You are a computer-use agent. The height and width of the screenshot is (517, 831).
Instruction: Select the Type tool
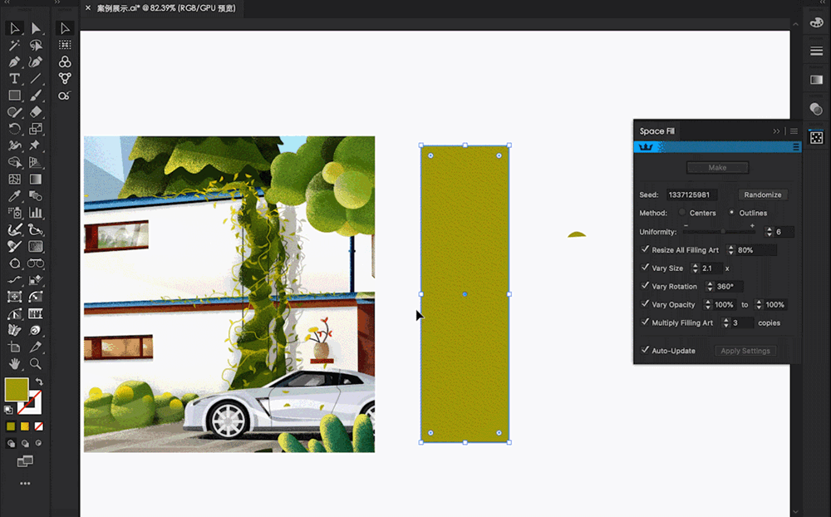(14, 79)
